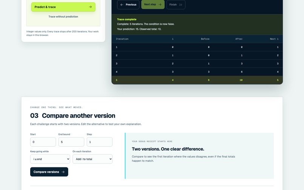Click iteration 3 row label
This screenshot has width=304, height=190.
[x=117, y=64]
